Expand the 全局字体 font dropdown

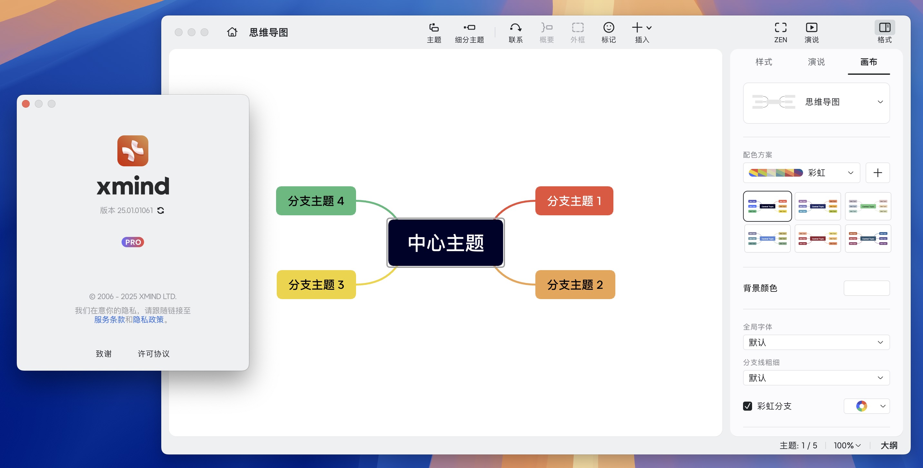816,342
